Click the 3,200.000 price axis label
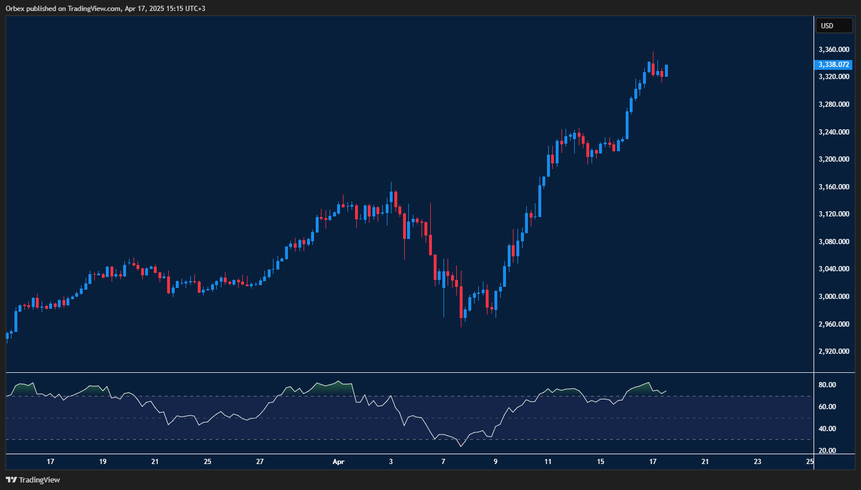The image size is (861, 490). point(833,159)
